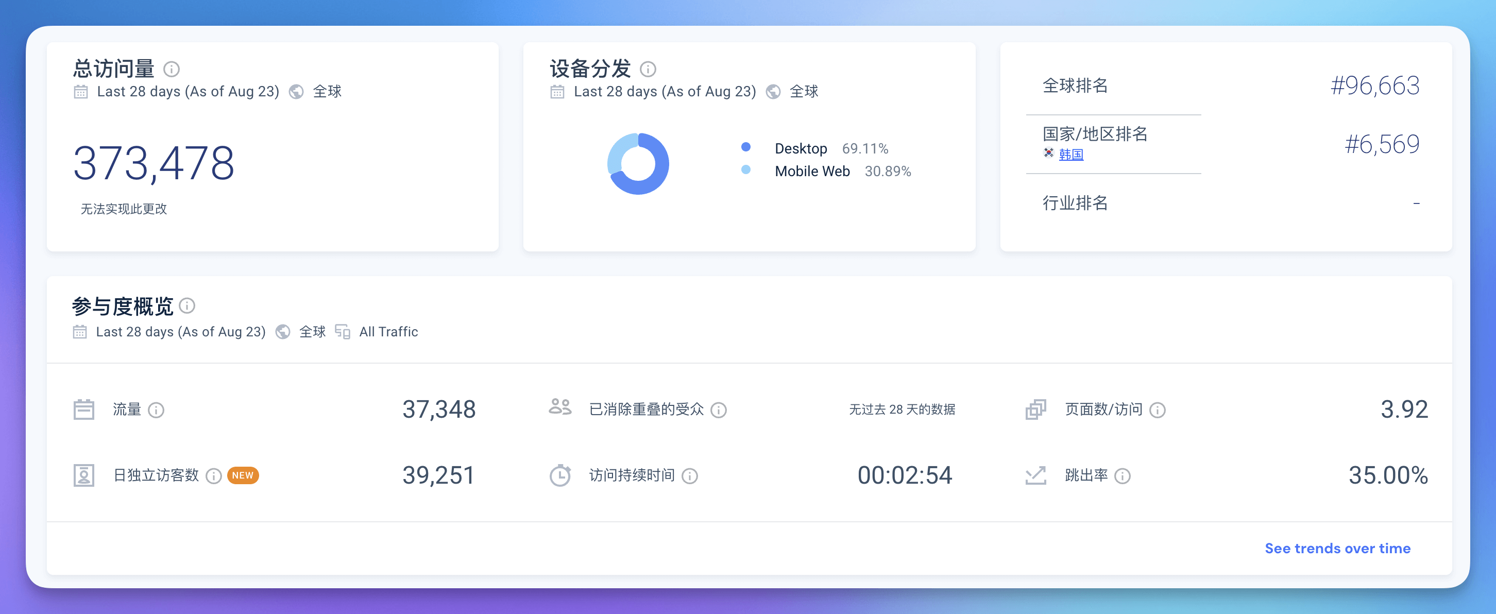Open the 参与度概览 info tooltip icon
1496x614 pixels.
(x=186, y=306)
